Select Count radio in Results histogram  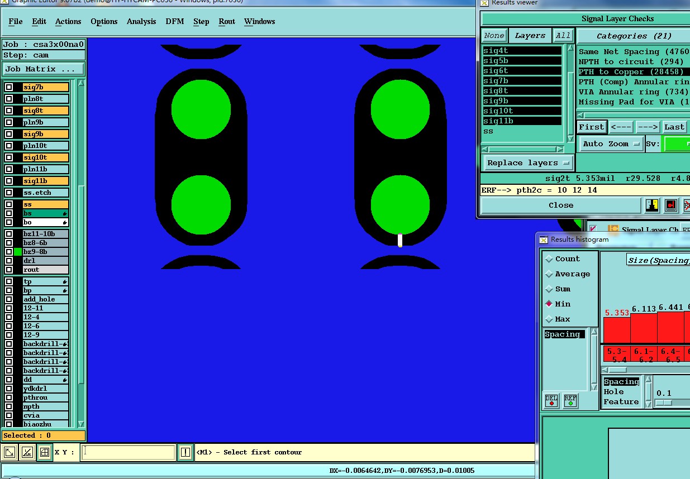point(549,259)
